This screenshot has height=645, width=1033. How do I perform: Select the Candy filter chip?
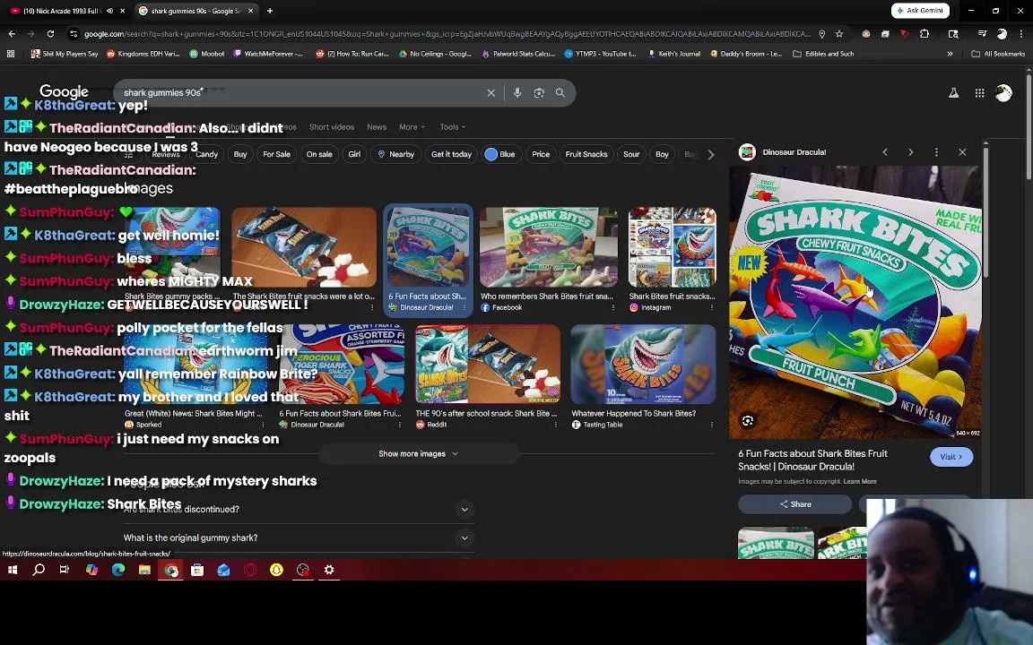tap(207, 154)
